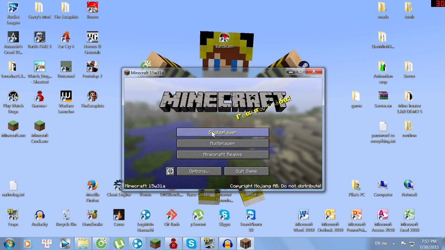Open Cheat Engine shortcut
This screenshot has height=250, width=445.
pos(119,188)
